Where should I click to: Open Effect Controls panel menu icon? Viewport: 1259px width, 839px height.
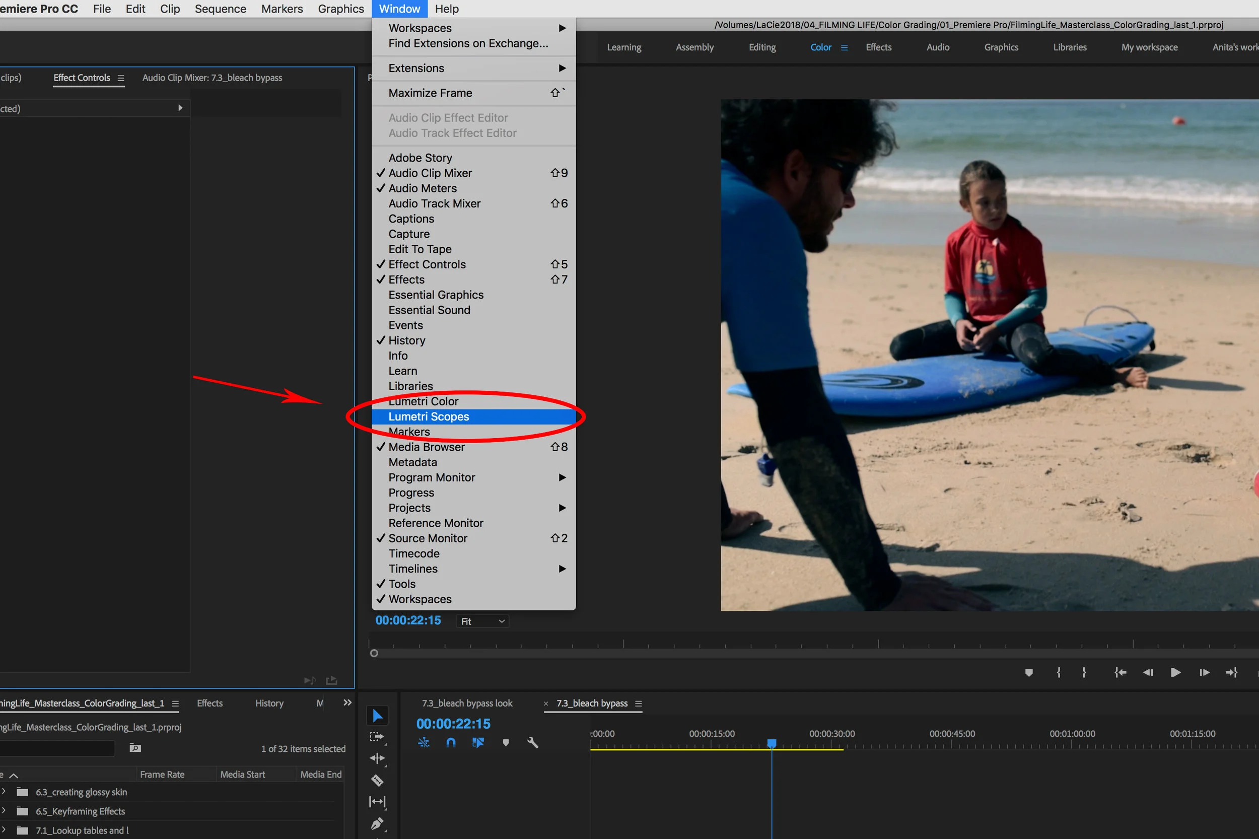[121, 78]
